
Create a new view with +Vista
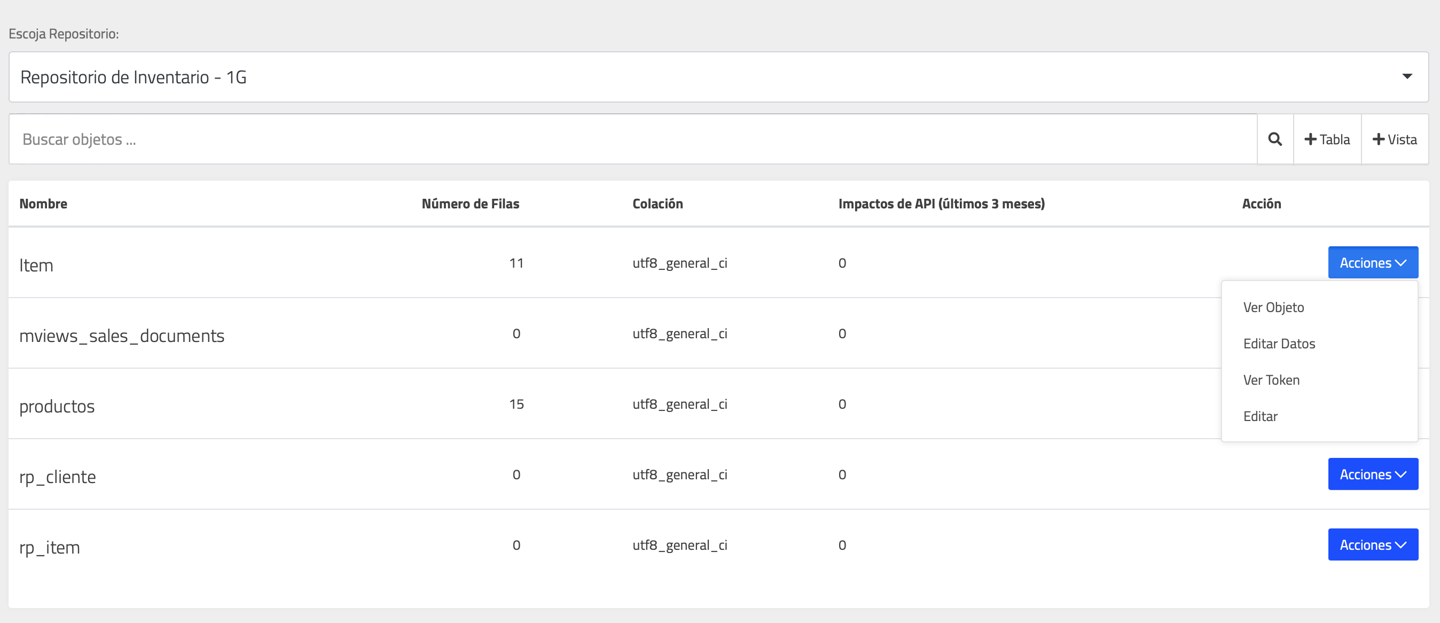tap(1395, 139)
